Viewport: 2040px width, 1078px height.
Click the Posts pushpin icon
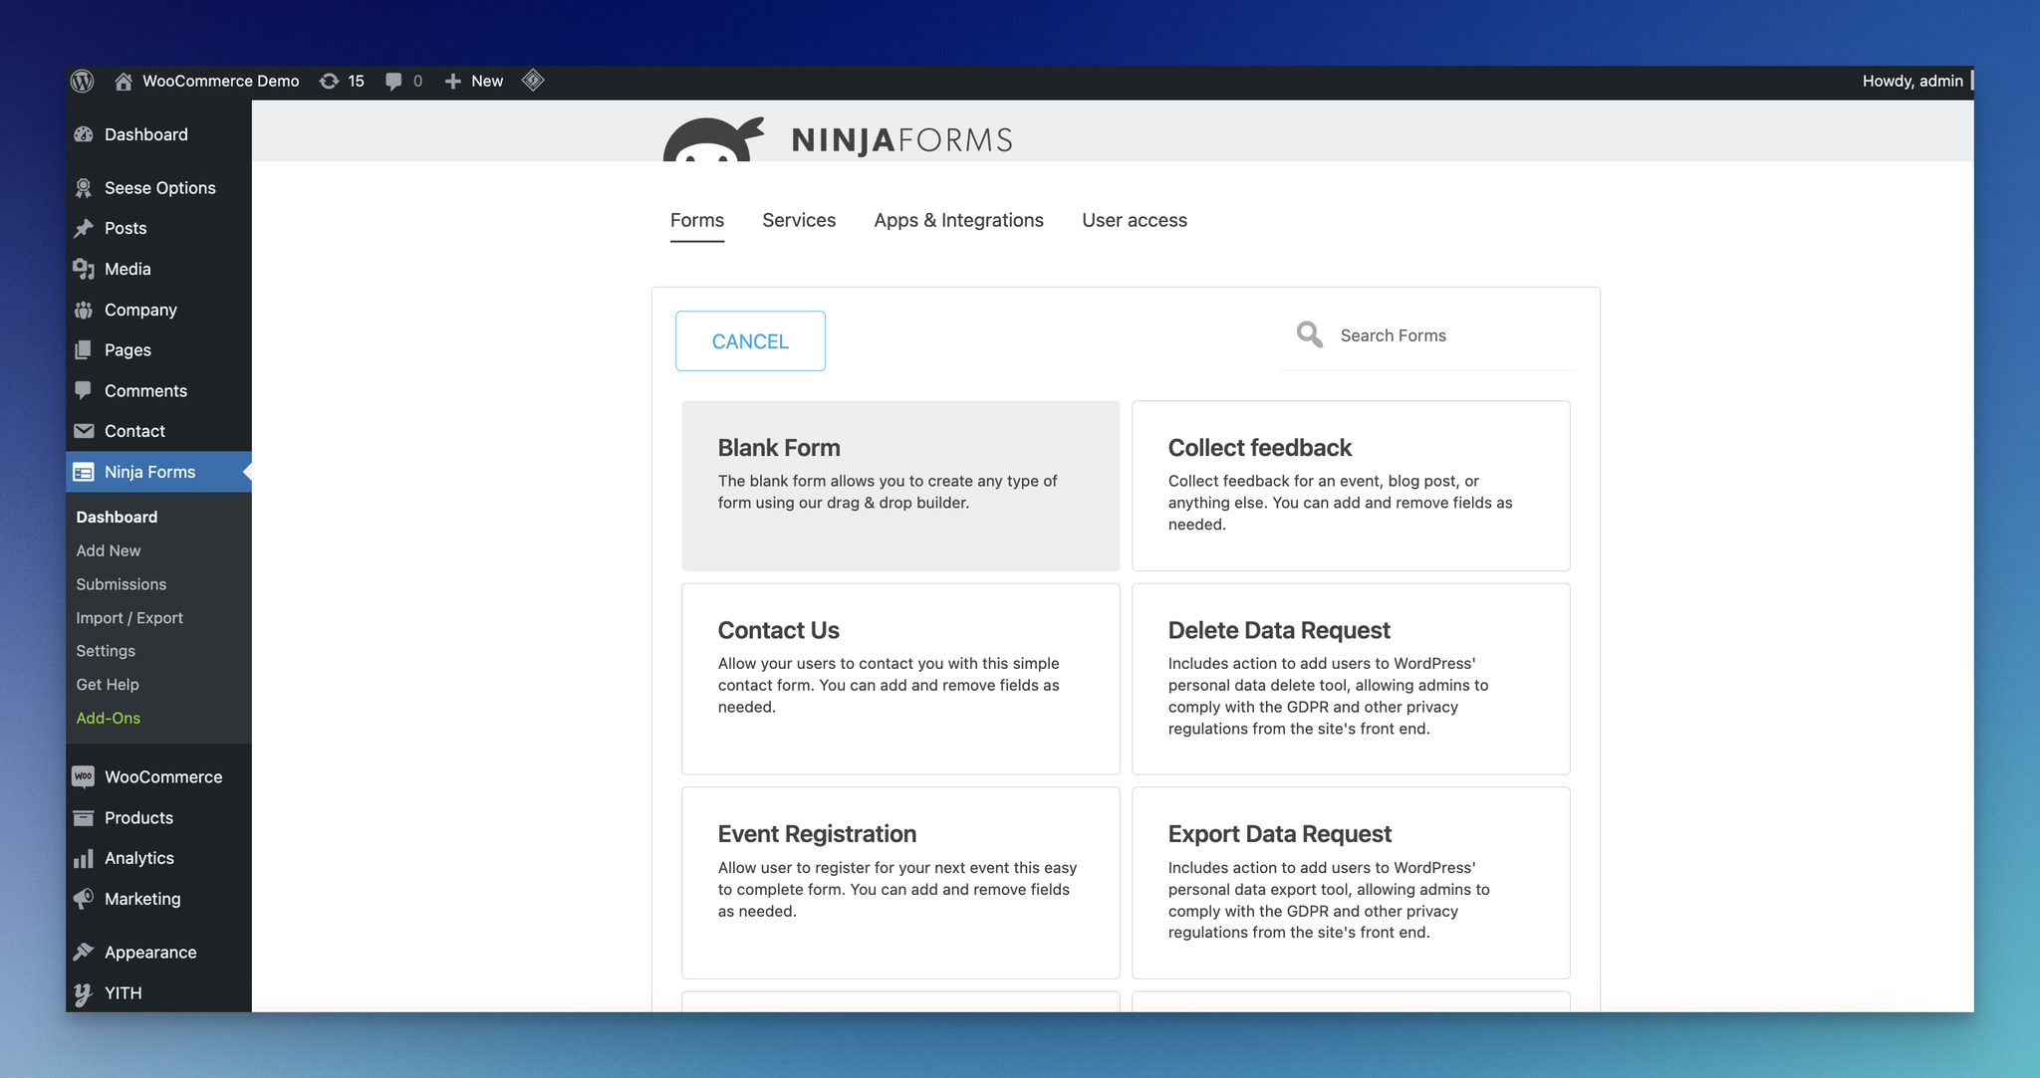point(84,228)
